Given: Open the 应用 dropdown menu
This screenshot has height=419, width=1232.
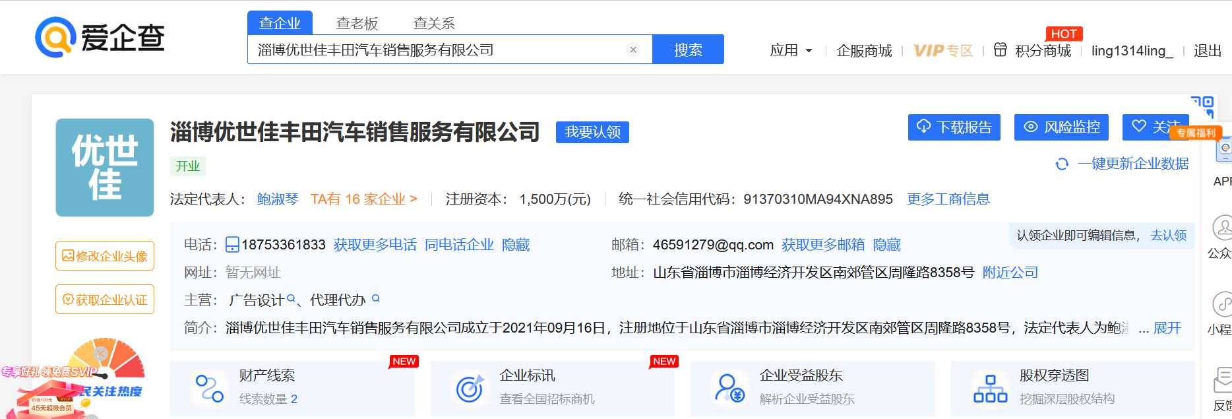Looking at the screenshot, I should (x=791, y=50).
